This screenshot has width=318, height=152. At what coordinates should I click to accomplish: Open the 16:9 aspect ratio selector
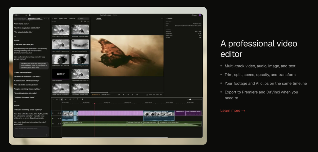[x=151, y=95]
